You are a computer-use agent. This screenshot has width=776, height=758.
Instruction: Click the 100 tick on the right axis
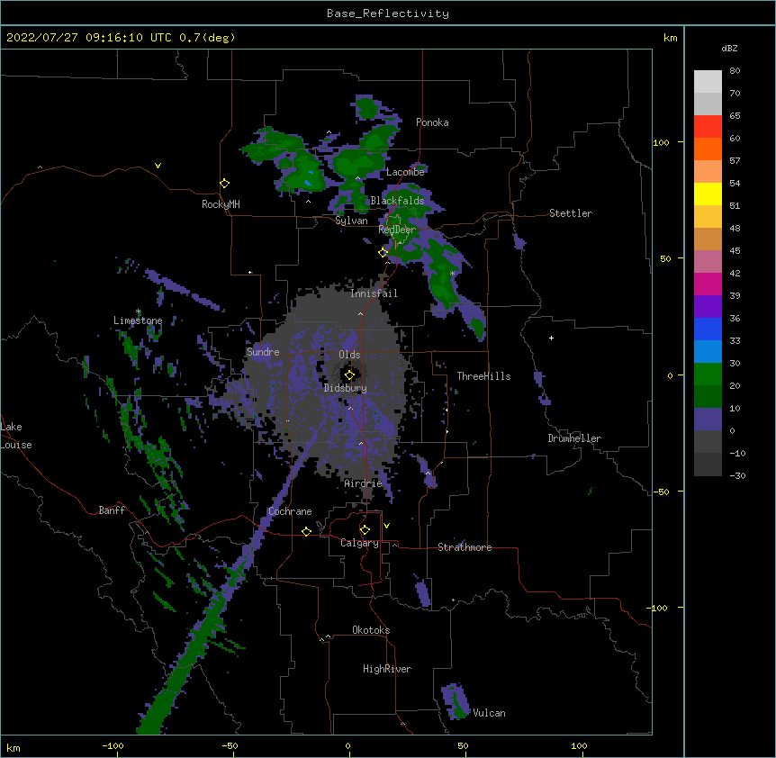[x=661, y=142]
